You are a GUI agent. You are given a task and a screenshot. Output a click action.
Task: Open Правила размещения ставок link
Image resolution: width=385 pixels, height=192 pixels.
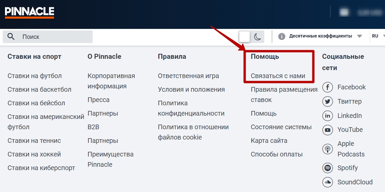coord(284,95)
